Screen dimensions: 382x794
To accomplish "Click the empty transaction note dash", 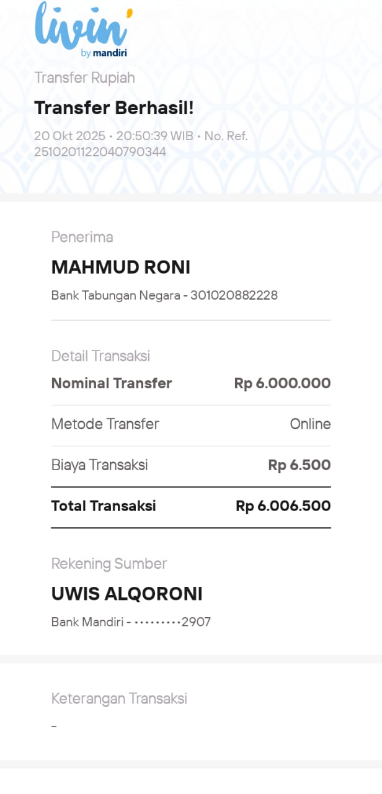I will point(53,726).
